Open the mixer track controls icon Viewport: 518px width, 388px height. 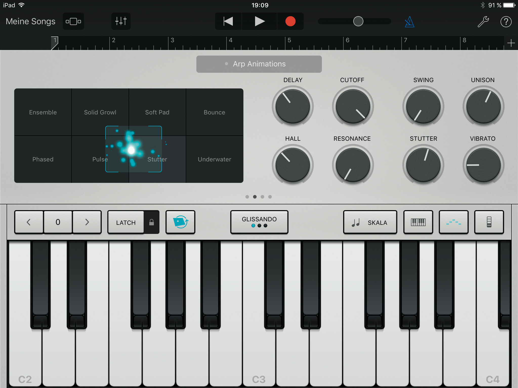tap(121, 21)
